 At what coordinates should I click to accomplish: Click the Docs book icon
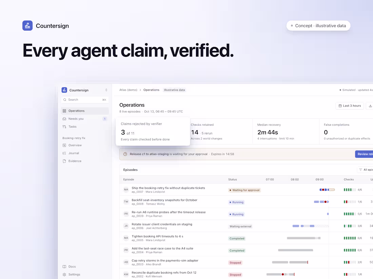pyautogui.click(x=64, y=267)
